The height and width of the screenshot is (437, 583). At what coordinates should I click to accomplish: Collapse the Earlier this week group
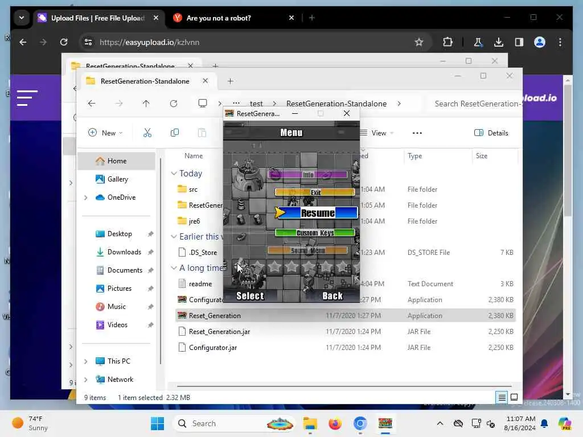[174, 237]
